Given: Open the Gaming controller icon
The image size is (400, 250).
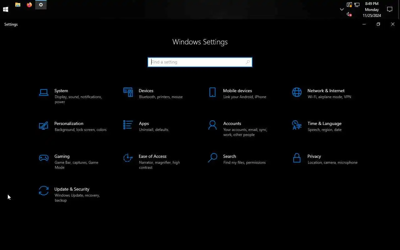Looking at the screenshot, I should tap(44, 158).
